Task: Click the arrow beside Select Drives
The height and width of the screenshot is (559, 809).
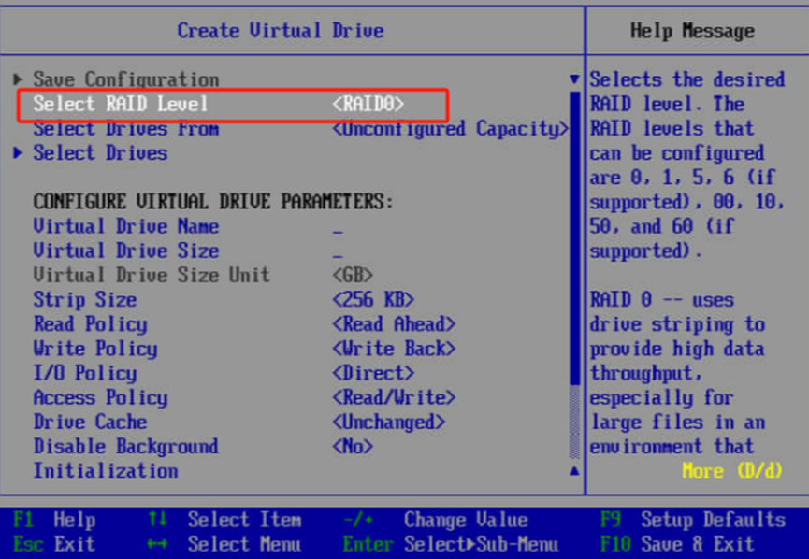Action: (x=18, y=153)
